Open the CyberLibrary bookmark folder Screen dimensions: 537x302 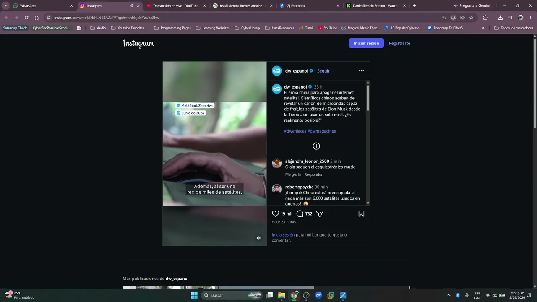point(247,28)
